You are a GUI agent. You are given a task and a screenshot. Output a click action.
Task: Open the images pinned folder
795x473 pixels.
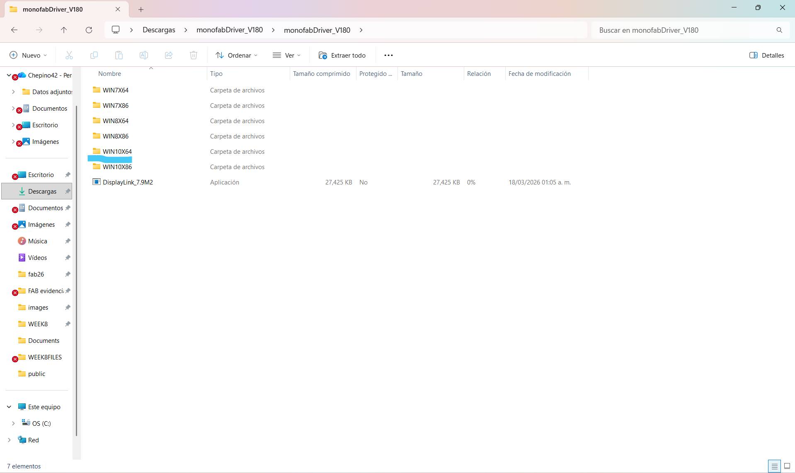pos(38,308)
